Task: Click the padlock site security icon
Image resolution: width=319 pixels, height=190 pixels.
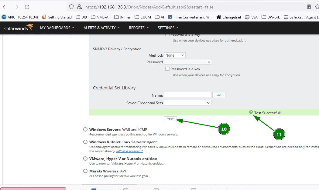Action: tap(80, 7)
